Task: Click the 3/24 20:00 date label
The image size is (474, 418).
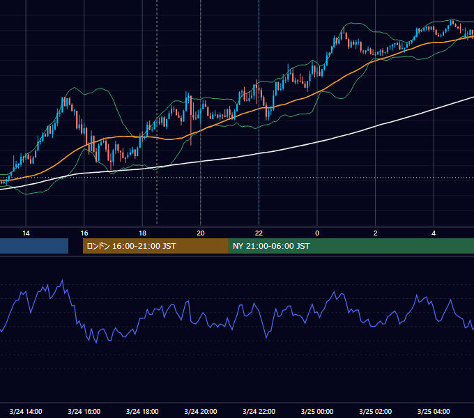Action: pyautogui.click(x=201, y=411)
